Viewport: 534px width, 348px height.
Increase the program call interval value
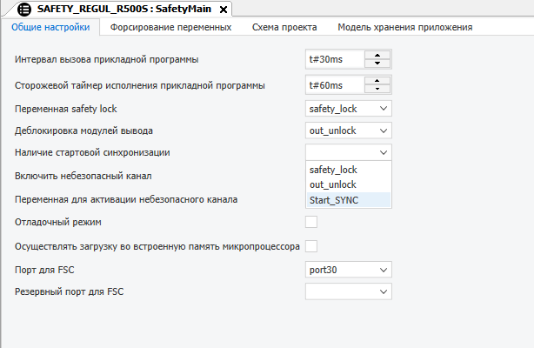click(377, 56)
